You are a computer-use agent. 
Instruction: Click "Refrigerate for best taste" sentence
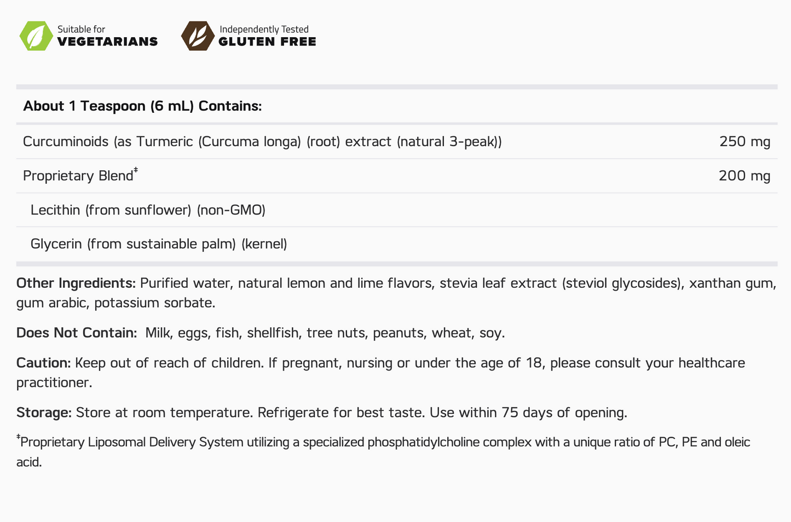click(x=340, y=413)
